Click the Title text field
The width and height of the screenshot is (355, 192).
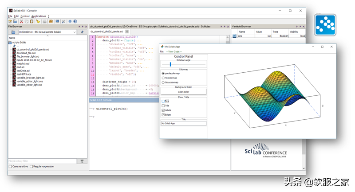(183, 123)
